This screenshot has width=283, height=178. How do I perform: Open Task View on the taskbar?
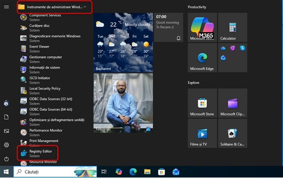[104, 172]
